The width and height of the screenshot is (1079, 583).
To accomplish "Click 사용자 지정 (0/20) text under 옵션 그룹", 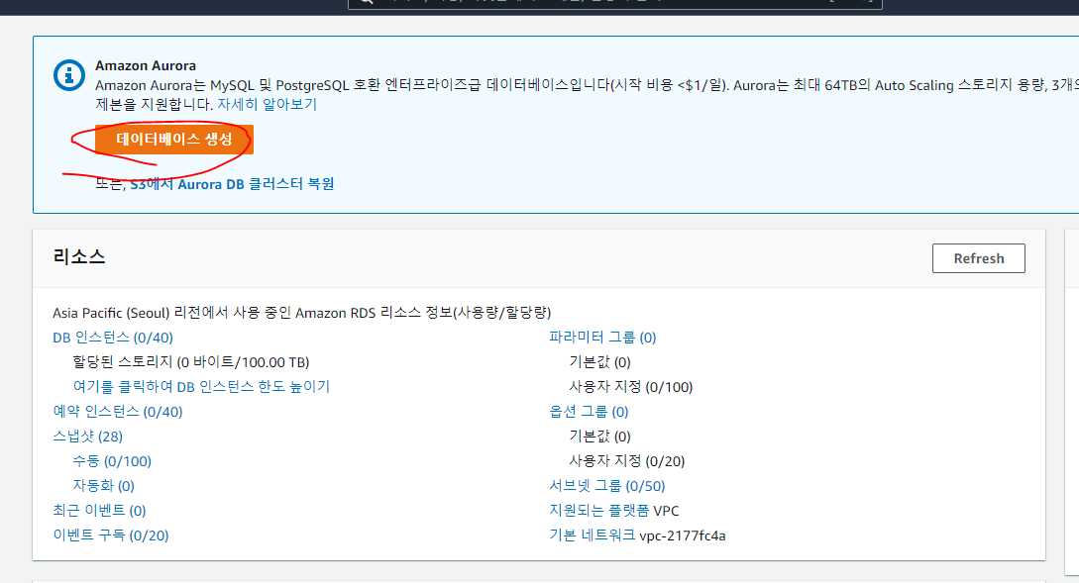I will pos(627,461).
